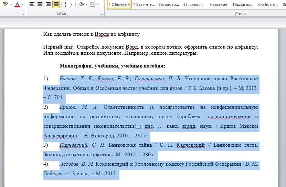Select the Слабое выделение style
Screen dimensions: 286x187
267,5
